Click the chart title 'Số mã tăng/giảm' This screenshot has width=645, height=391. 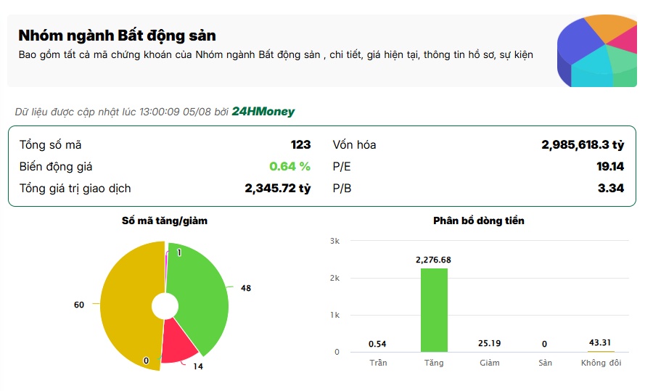pyautogui.click(x=165, y=221)
